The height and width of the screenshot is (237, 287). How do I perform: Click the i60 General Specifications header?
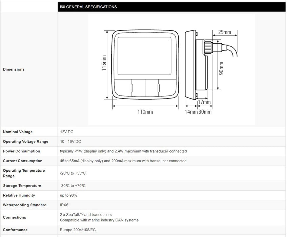pyautogui.click(x=88, y=7)
